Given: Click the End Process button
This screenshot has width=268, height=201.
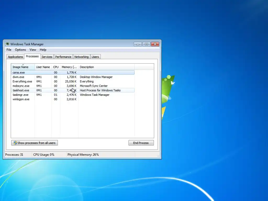Looking at the screenshot, I should [x=141, y=143].
